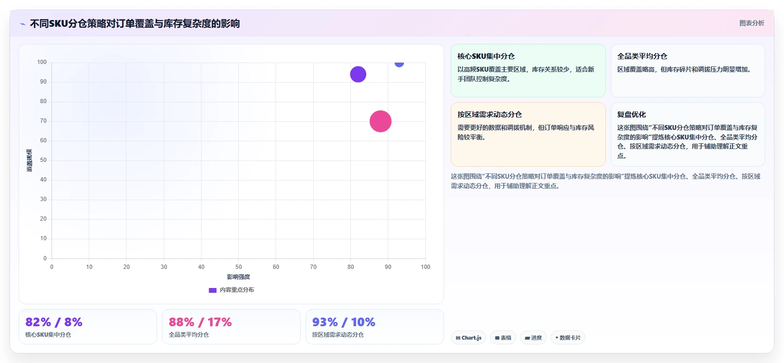The image size is (784, 363).
Task: Open the 核心SKU集中分仓 card
Action: click(x=528, y=71)
